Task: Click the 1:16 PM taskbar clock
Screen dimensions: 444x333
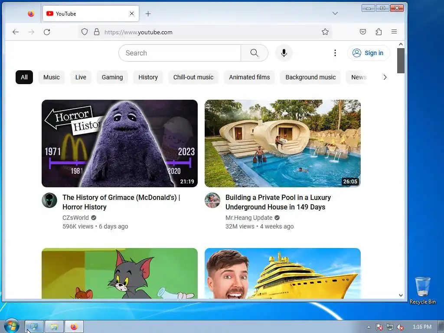Action: click(422, 327)
